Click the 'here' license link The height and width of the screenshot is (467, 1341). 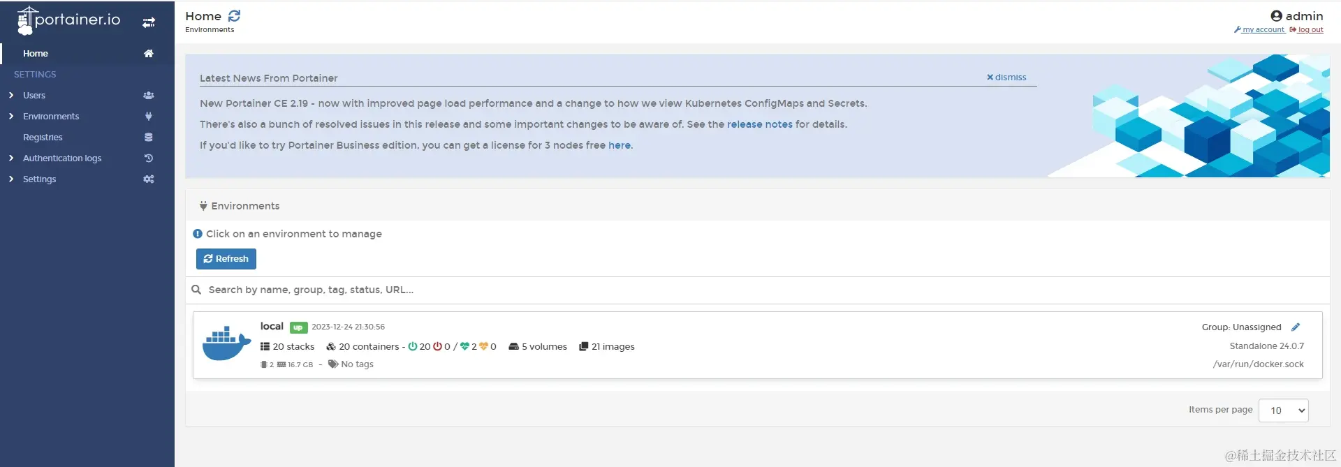(620, 145)
